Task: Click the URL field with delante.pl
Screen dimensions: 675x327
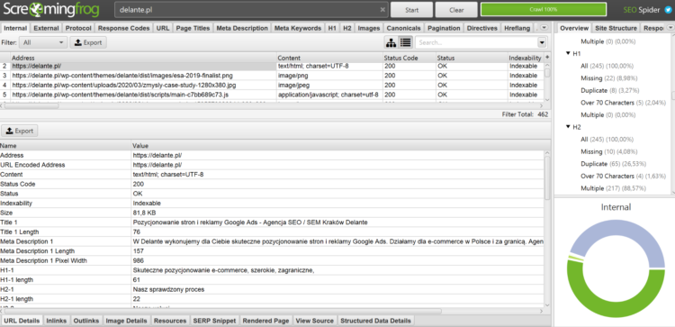Action: [251, 10]
